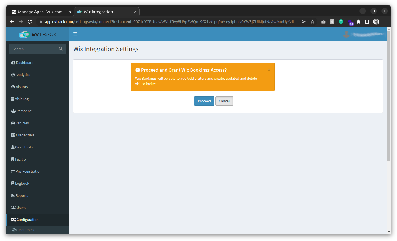Focus the sidebar Search field

33,49
